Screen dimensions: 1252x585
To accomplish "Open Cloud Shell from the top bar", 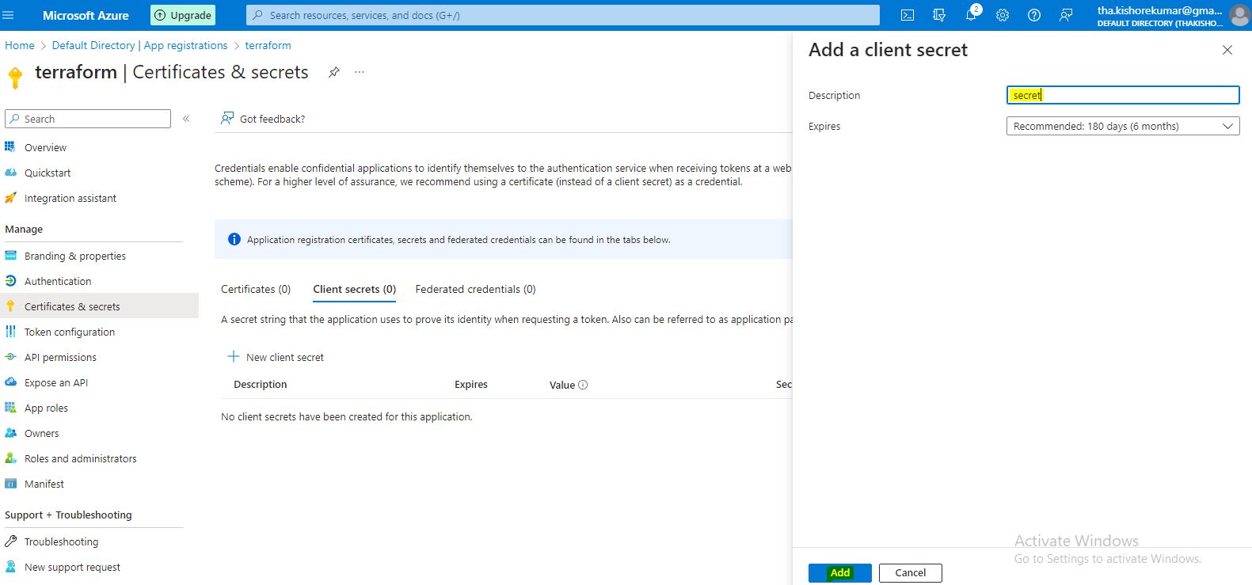I will coord(908,15).
